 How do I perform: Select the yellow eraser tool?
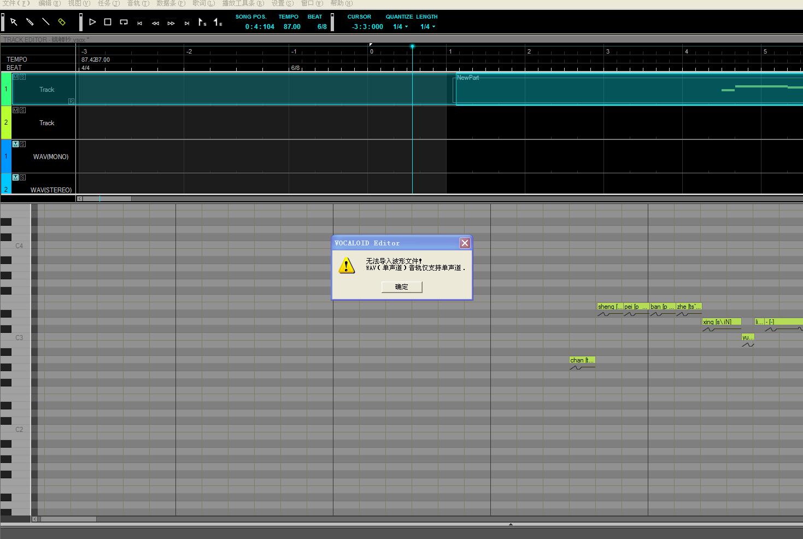(62, 22)
